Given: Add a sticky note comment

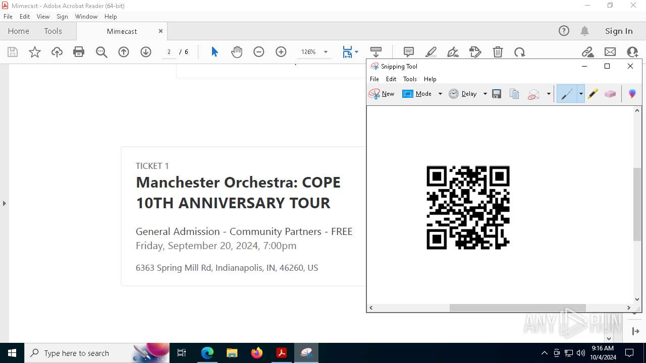Looking at the screenshot, I should coord(409,52).
